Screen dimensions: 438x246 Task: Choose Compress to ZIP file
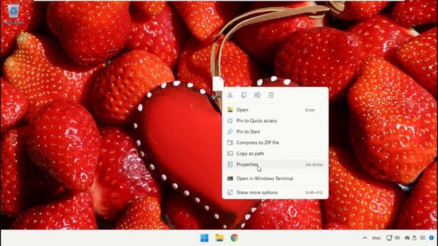tap(275, 143)
